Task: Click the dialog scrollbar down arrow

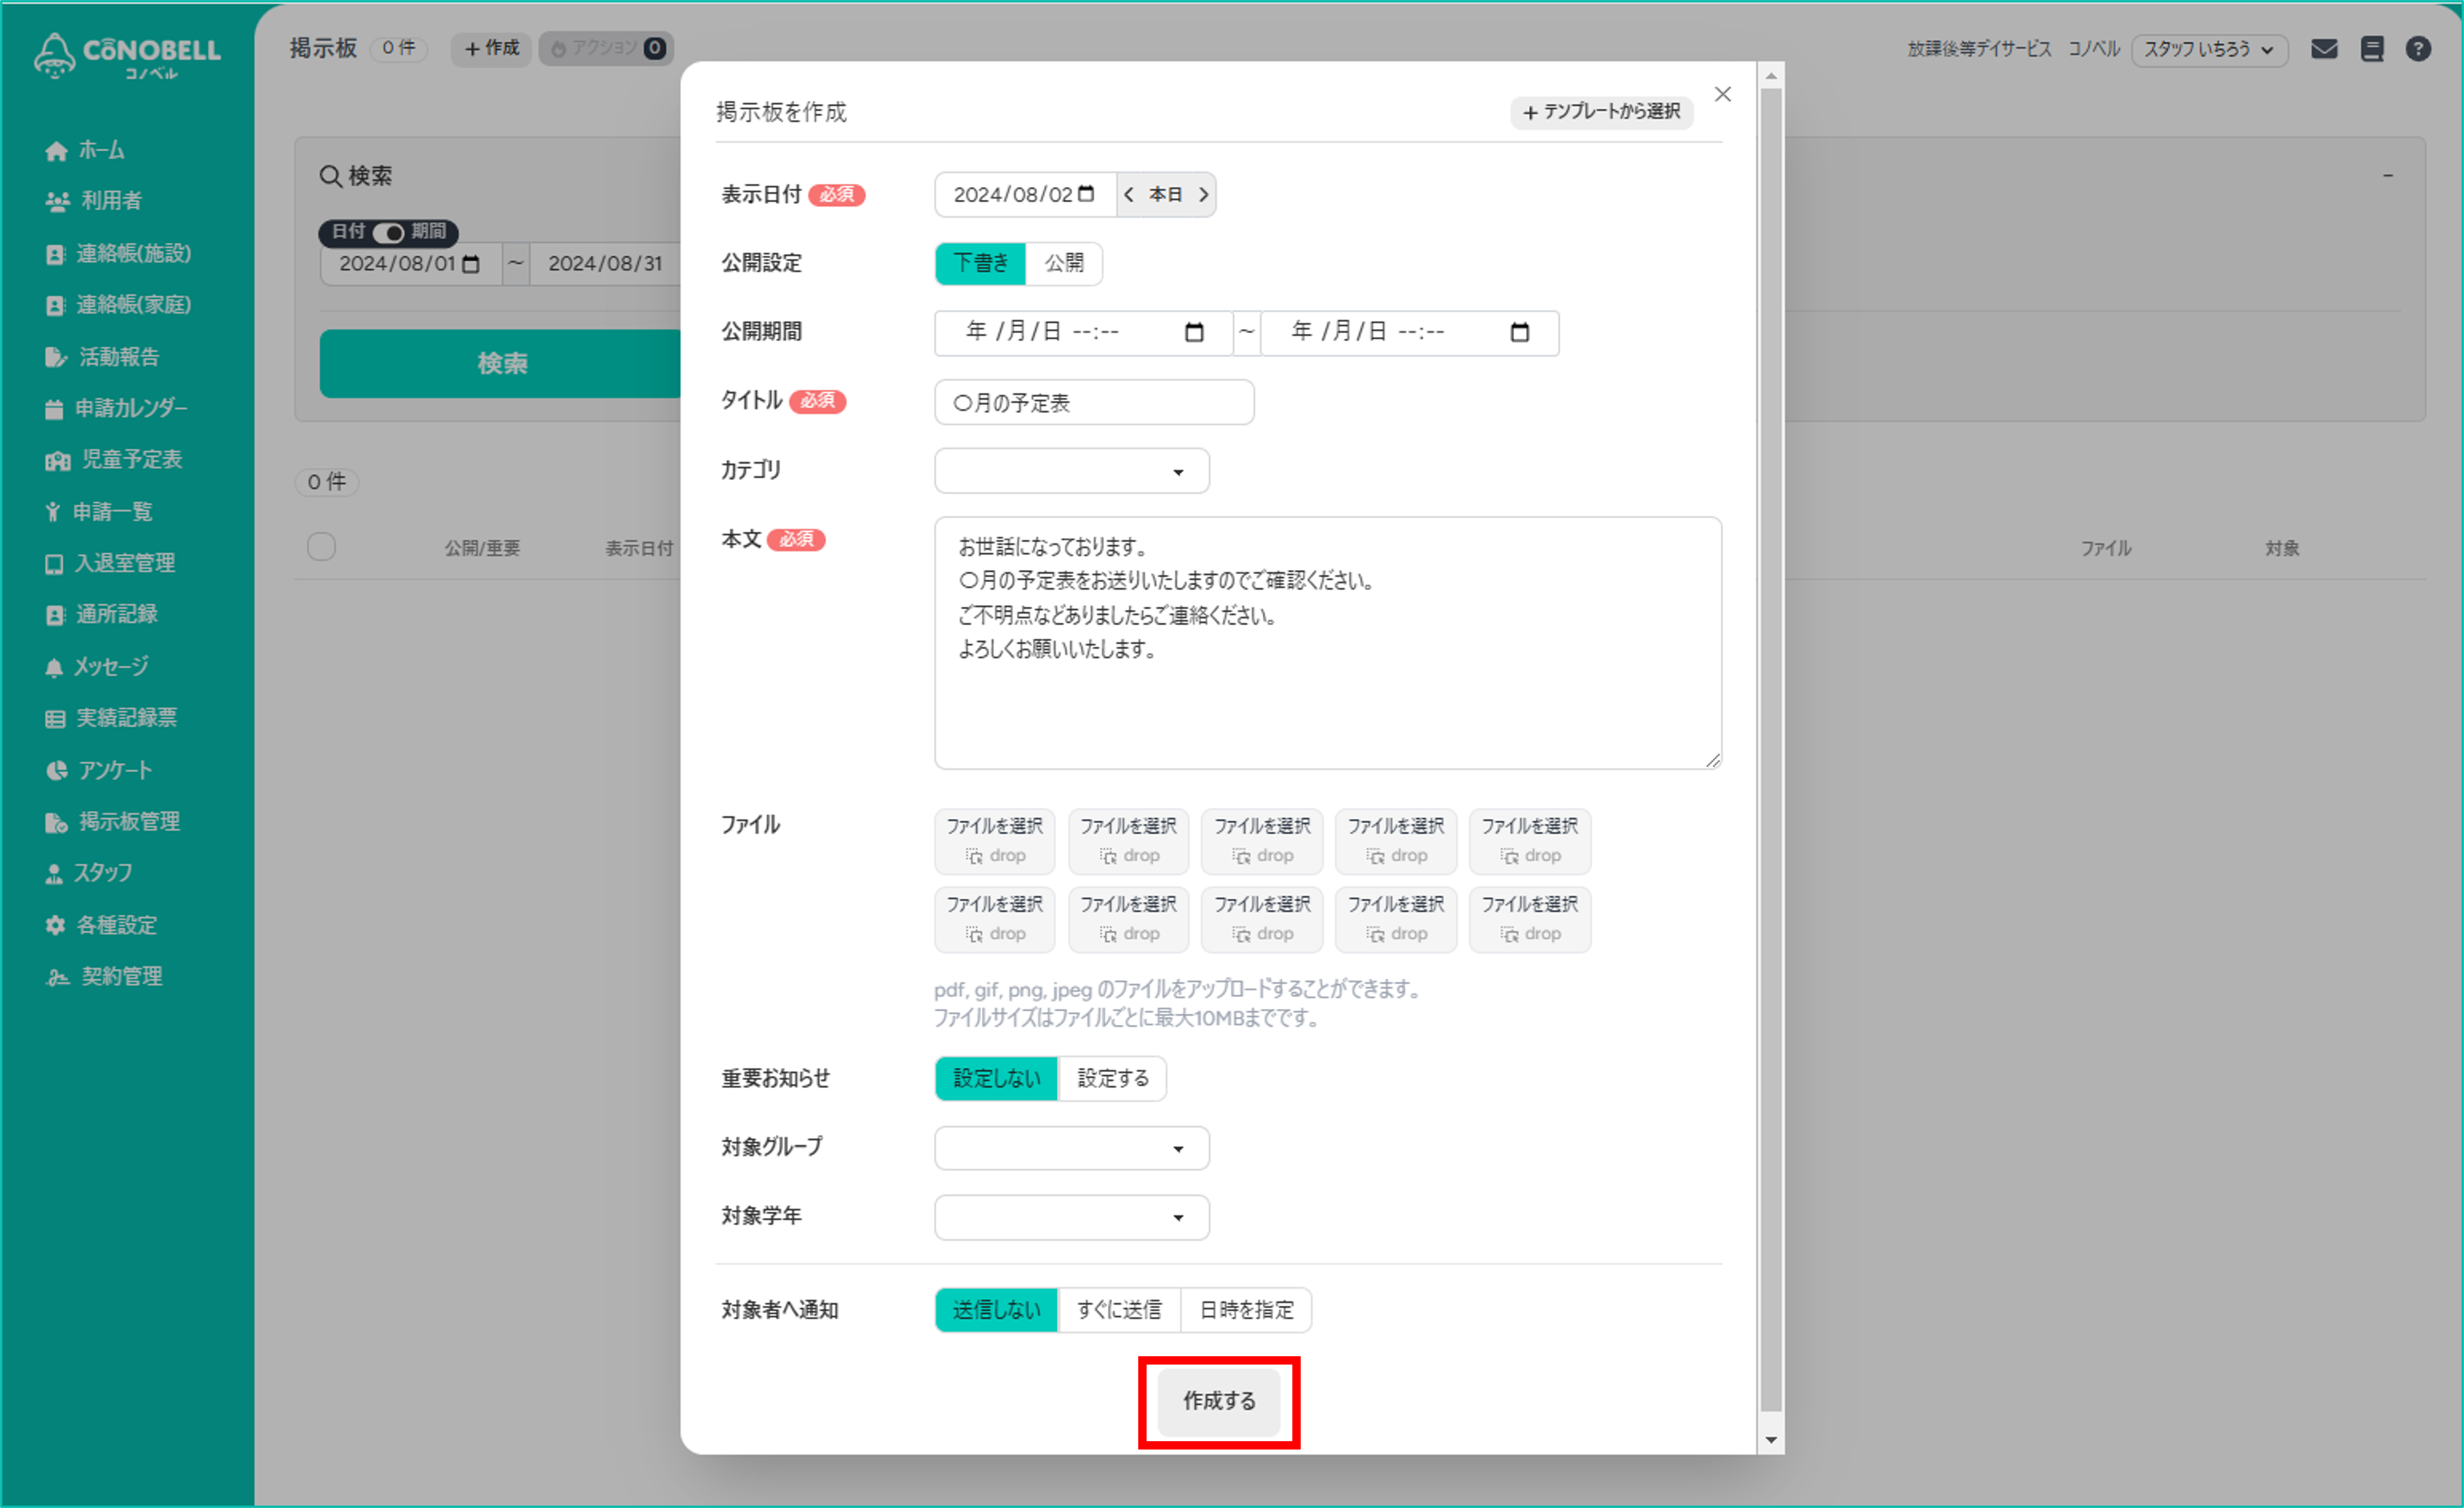Action: [1771, 1440]
